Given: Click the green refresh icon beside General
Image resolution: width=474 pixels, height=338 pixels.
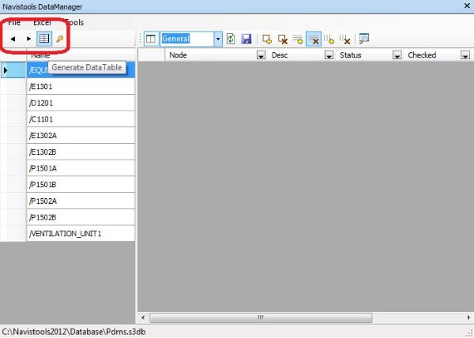Looking at the screenshot, I should click(231, 39).
